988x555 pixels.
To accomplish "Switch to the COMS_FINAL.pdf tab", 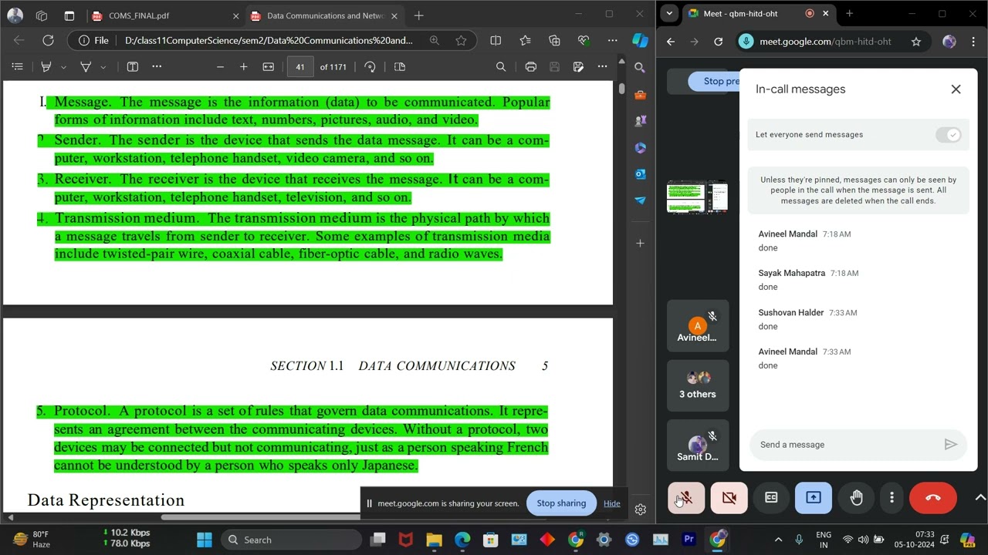I will (165, 15).
